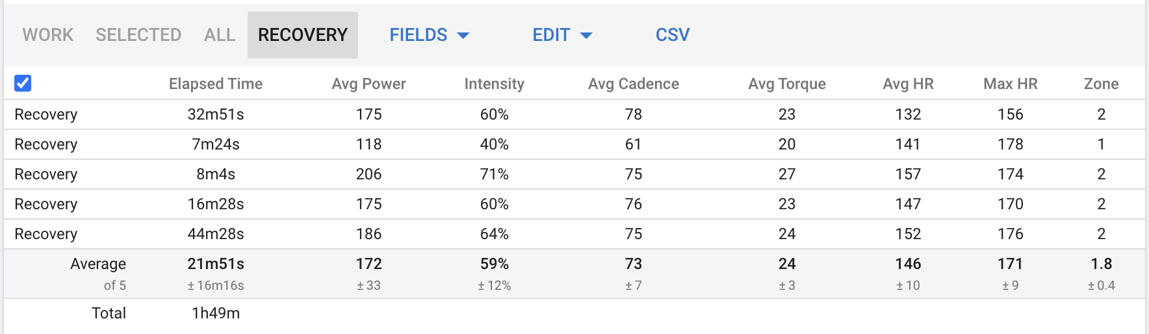Click the FIELDS dropdown arrow icon
This screenshot has width=1149, height=334.
(x=463, y=36)
